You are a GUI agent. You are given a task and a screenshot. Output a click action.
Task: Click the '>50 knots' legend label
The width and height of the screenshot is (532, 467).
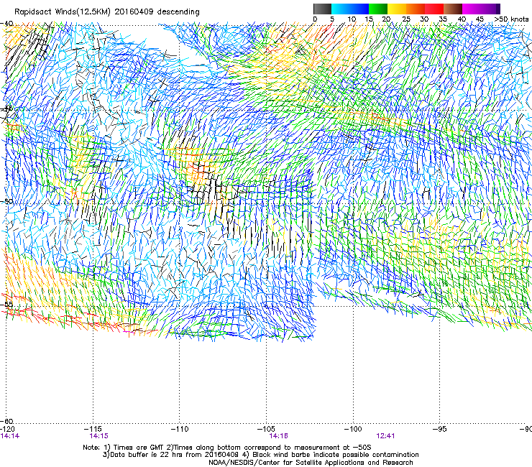[511, 19]
